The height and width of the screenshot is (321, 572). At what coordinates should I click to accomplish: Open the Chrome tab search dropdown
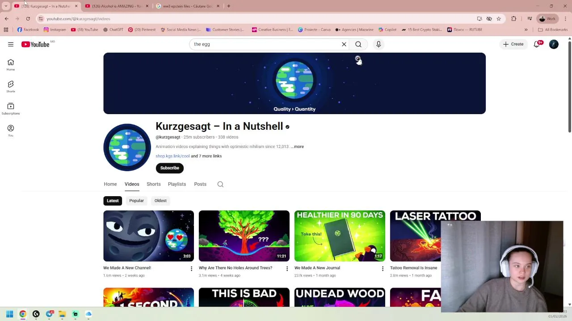click(6, 6)
